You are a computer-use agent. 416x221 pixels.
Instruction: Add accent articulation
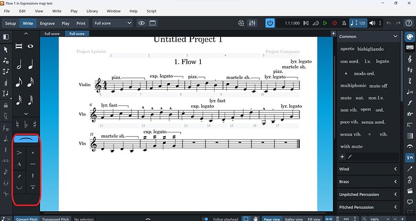point(19,152)
